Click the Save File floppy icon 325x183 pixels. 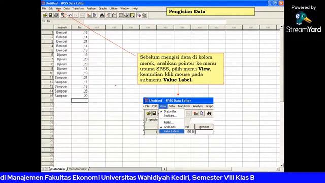click(x=50, y=15)
